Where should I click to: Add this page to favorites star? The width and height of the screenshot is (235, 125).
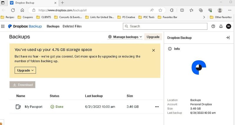coord(160,10)
